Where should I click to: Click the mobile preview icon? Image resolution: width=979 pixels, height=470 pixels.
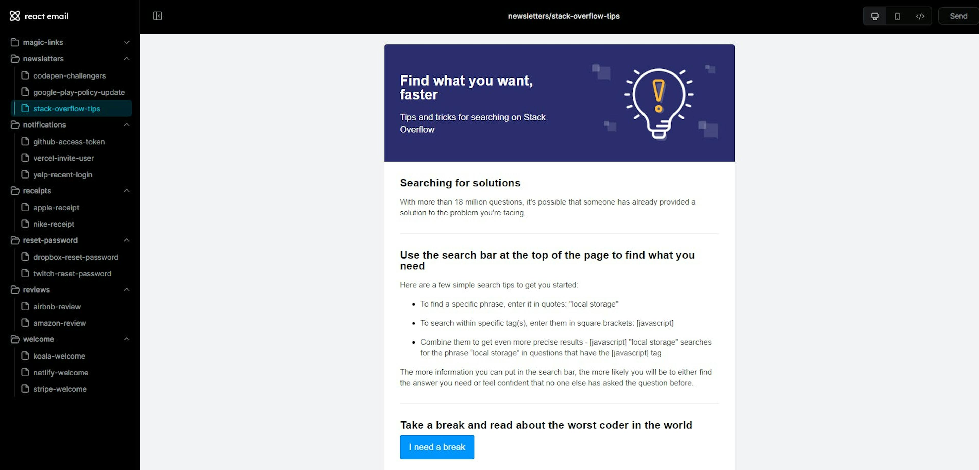tap(897, 16)
